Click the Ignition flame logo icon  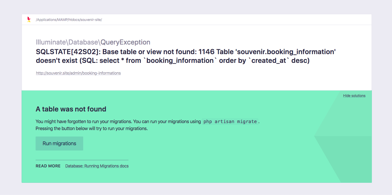(29, 19)
